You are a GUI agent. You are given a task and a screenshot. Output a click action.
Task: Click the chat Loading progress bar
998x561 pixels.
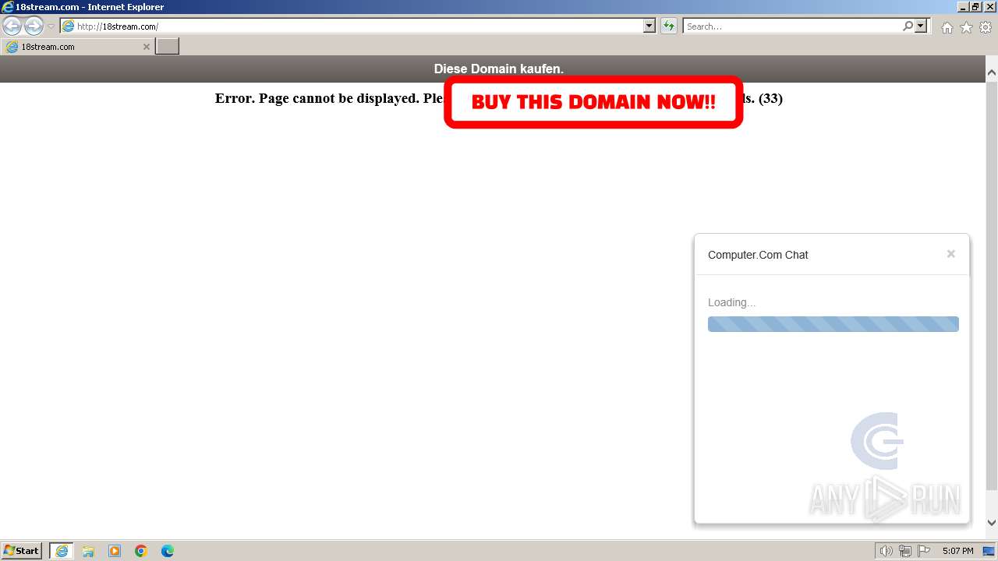tap(833, 324)
